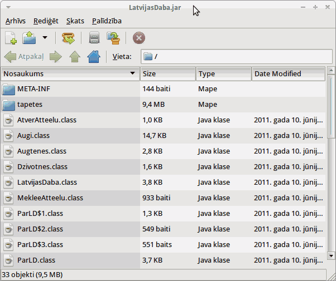Click the scrollbar up arrow
Image resolution: width=336 pixels, height=281 pixels.
[x=331, y=70]
